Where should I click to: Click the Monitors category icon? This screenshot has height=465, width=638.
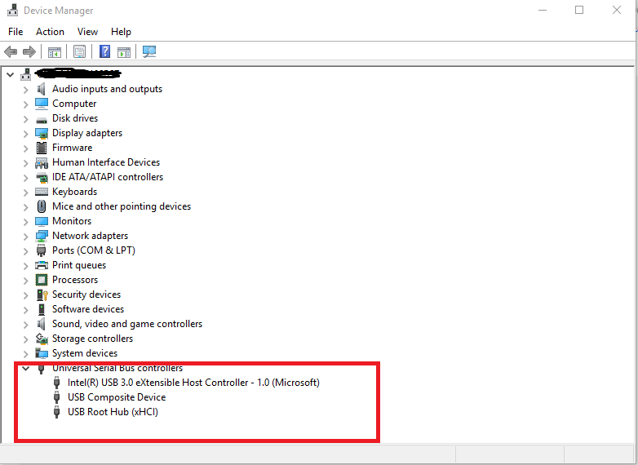[x=42, y=221]
